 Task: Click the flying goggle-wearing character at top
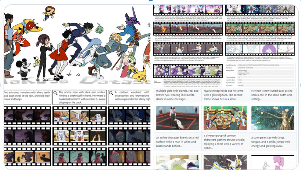point(49,13)
